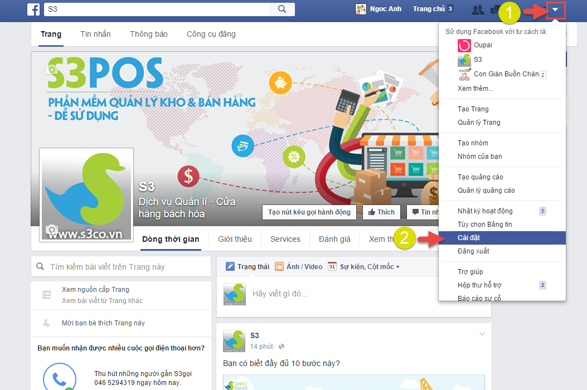
Task: Open the post image preview
Action: pyautogui.click(x=354, y=382)
